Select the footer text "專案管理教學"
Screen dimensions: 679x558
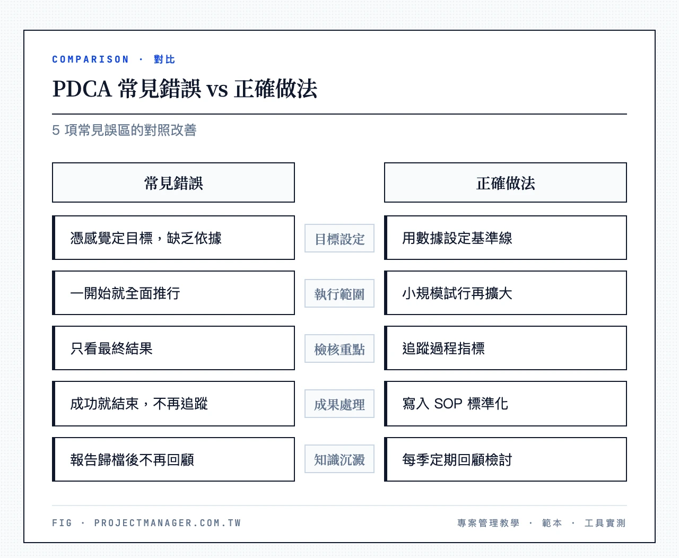[x=489, y=523]
